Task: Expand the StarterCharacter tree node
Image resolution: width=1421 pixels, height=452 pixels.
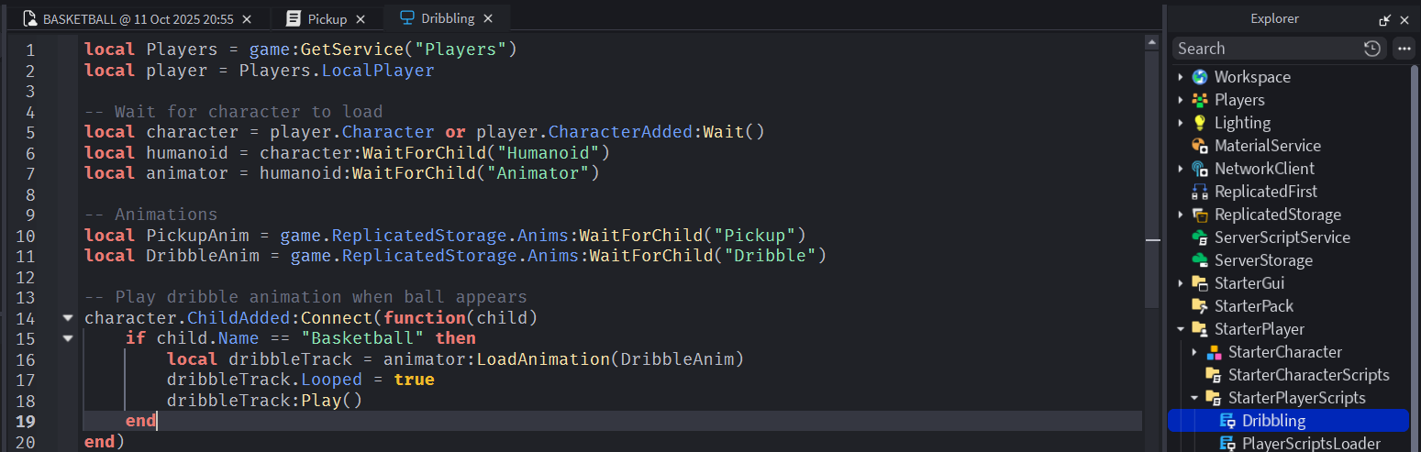Action: (1194, 352)
